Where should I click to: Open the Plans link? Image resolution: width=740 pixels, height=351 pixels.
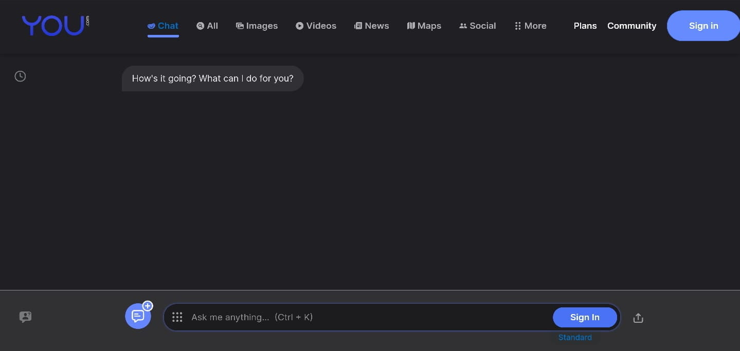point(585,26)
